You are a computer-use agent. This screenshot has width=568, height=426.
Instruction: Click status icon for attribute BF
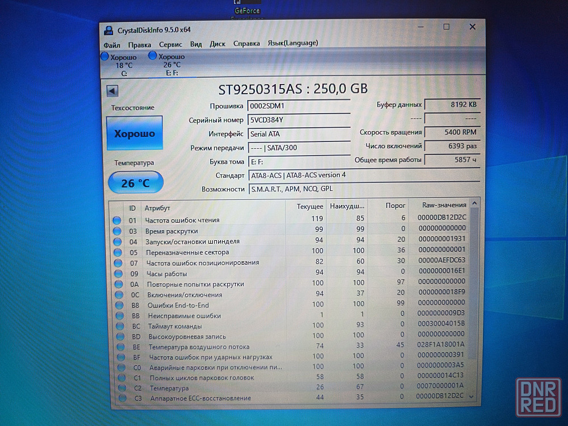122,357
